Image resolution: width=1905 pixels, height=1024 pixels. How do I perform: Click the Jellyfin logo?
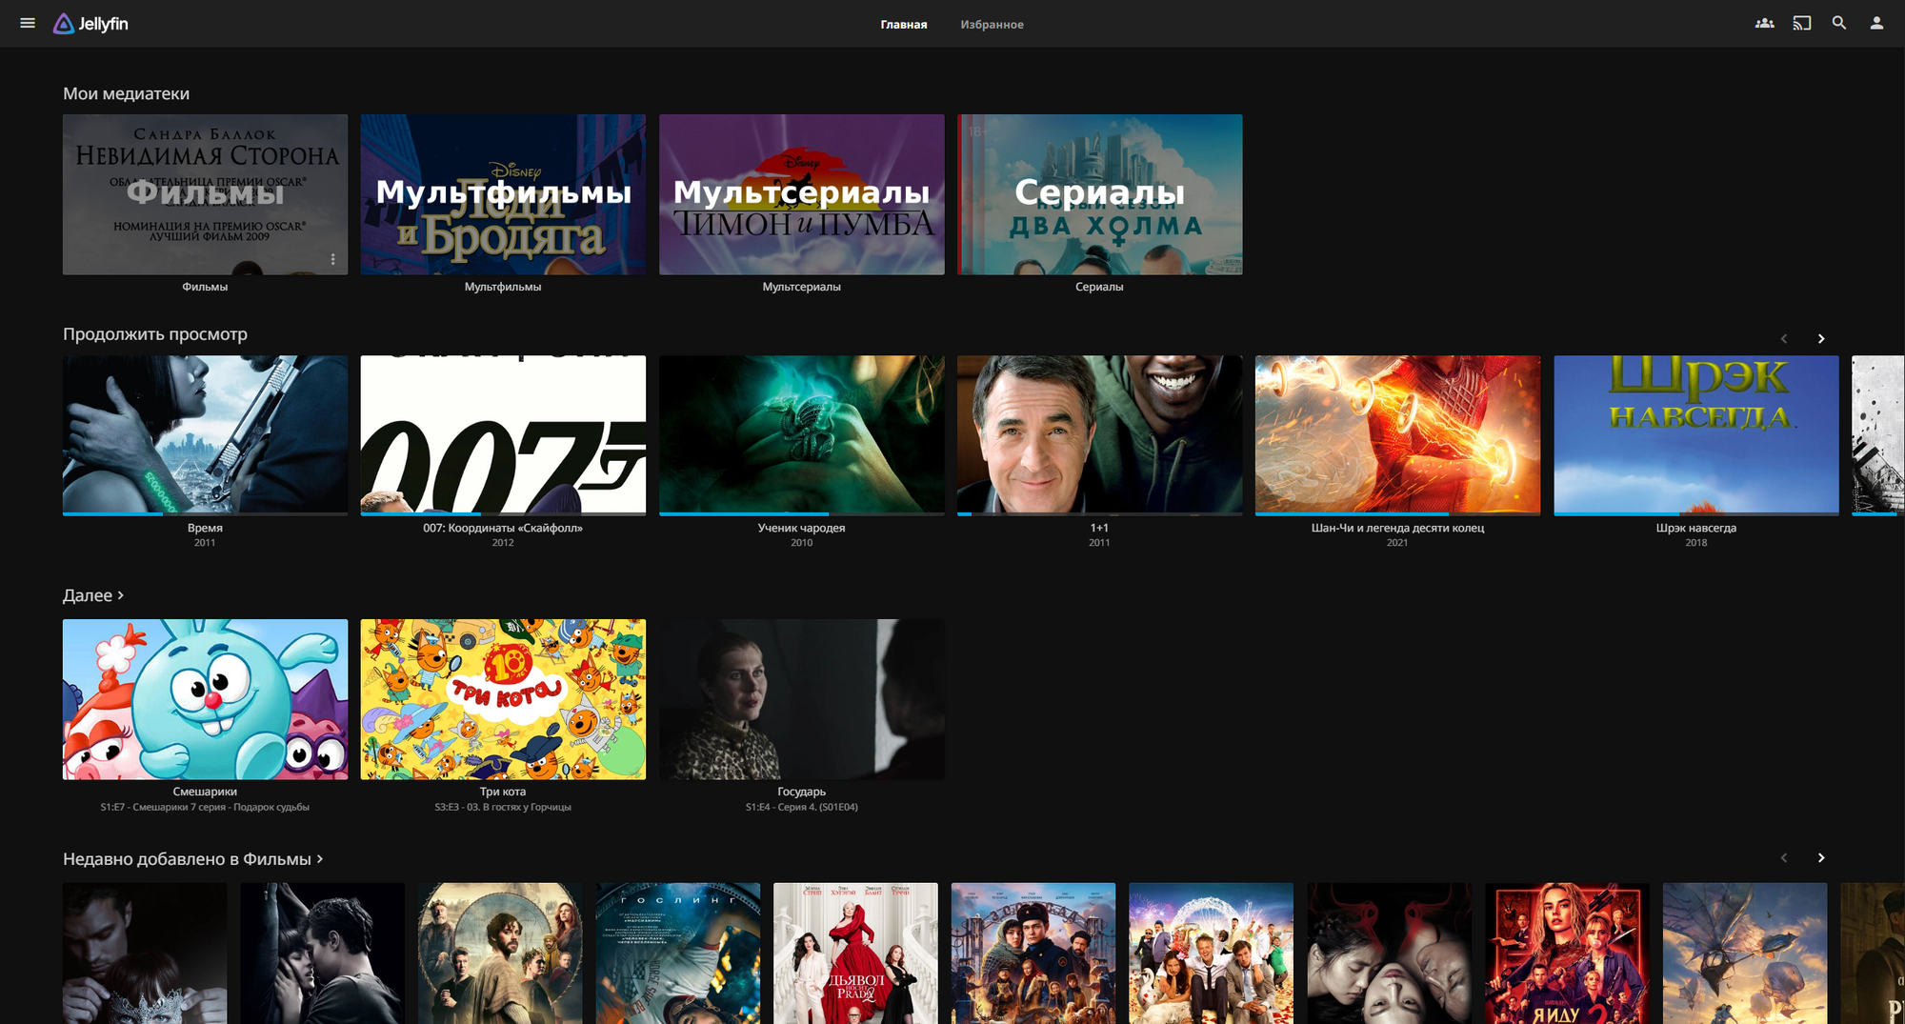tap(90, 24)
